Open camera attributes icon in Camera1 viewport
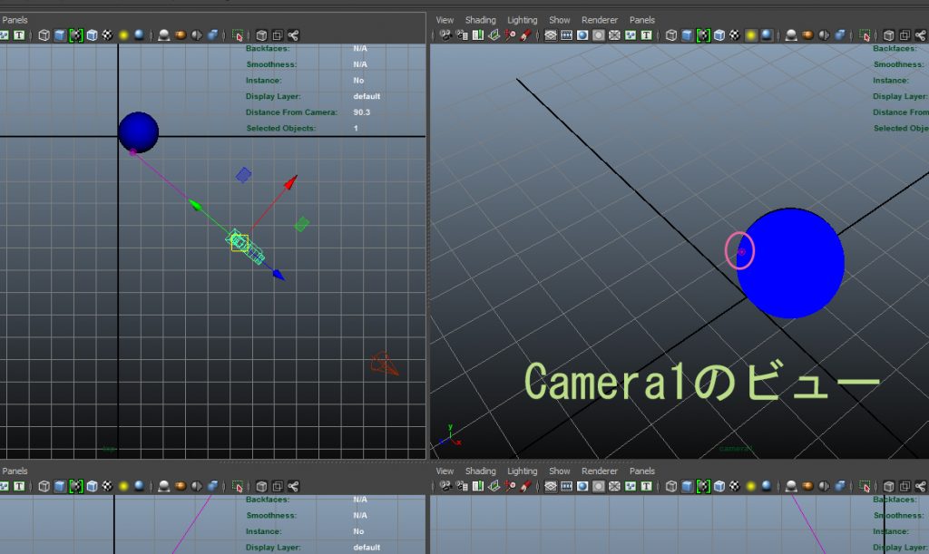The image size is (929, 554). point(462,35)
